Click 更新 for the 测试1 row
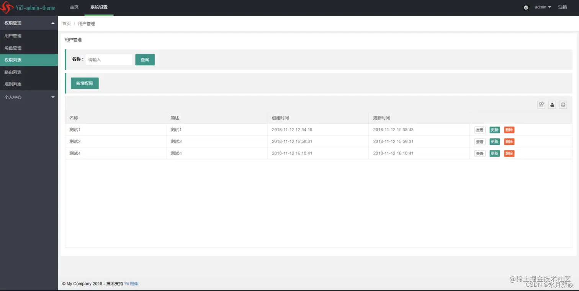The width and height of the screenshot is (579, 291). tap(495, 130)
